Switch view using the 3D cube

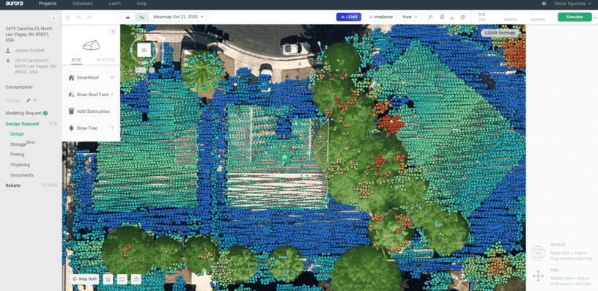pos(144,50)
